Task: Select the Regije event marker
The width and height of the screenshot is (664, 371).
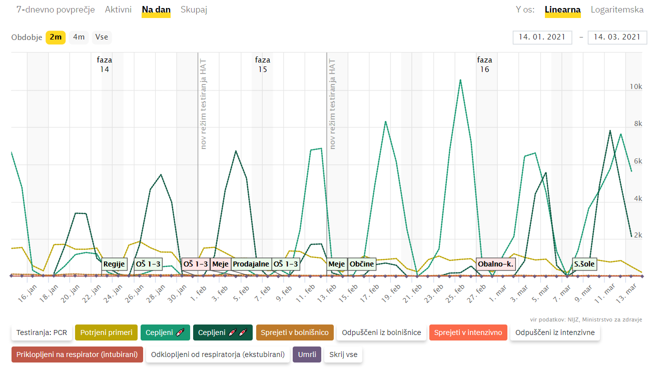Action: (x=115, y=264)
